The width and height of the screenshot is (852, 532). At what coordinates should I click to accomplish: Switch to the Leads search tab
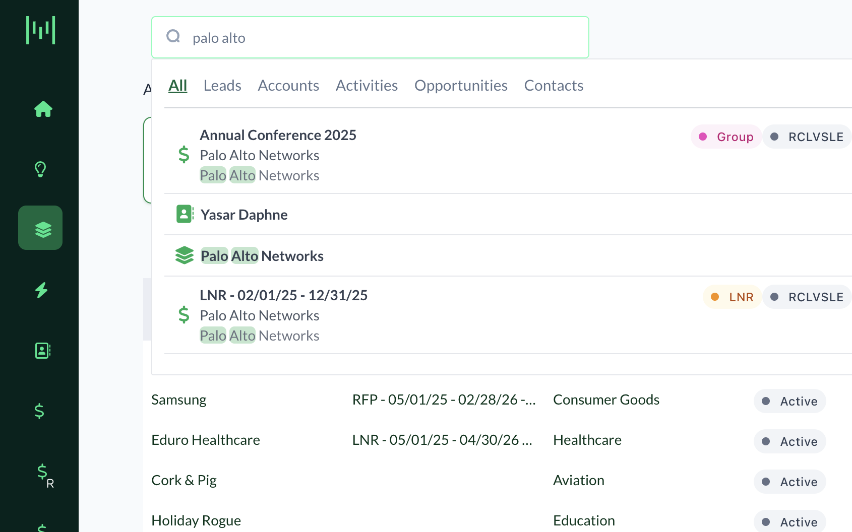[222, 86]
